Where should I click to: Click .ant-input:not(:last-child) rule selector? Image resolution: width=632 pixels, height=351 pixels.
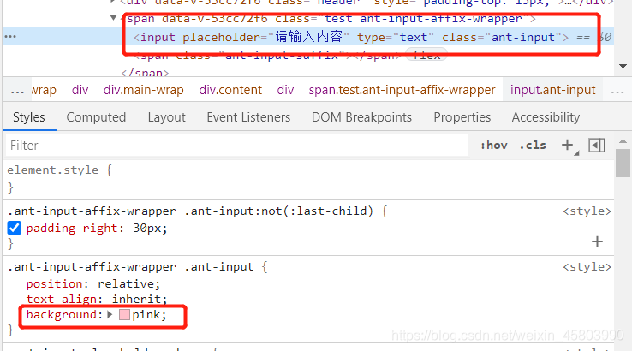[x=190, y=211]
